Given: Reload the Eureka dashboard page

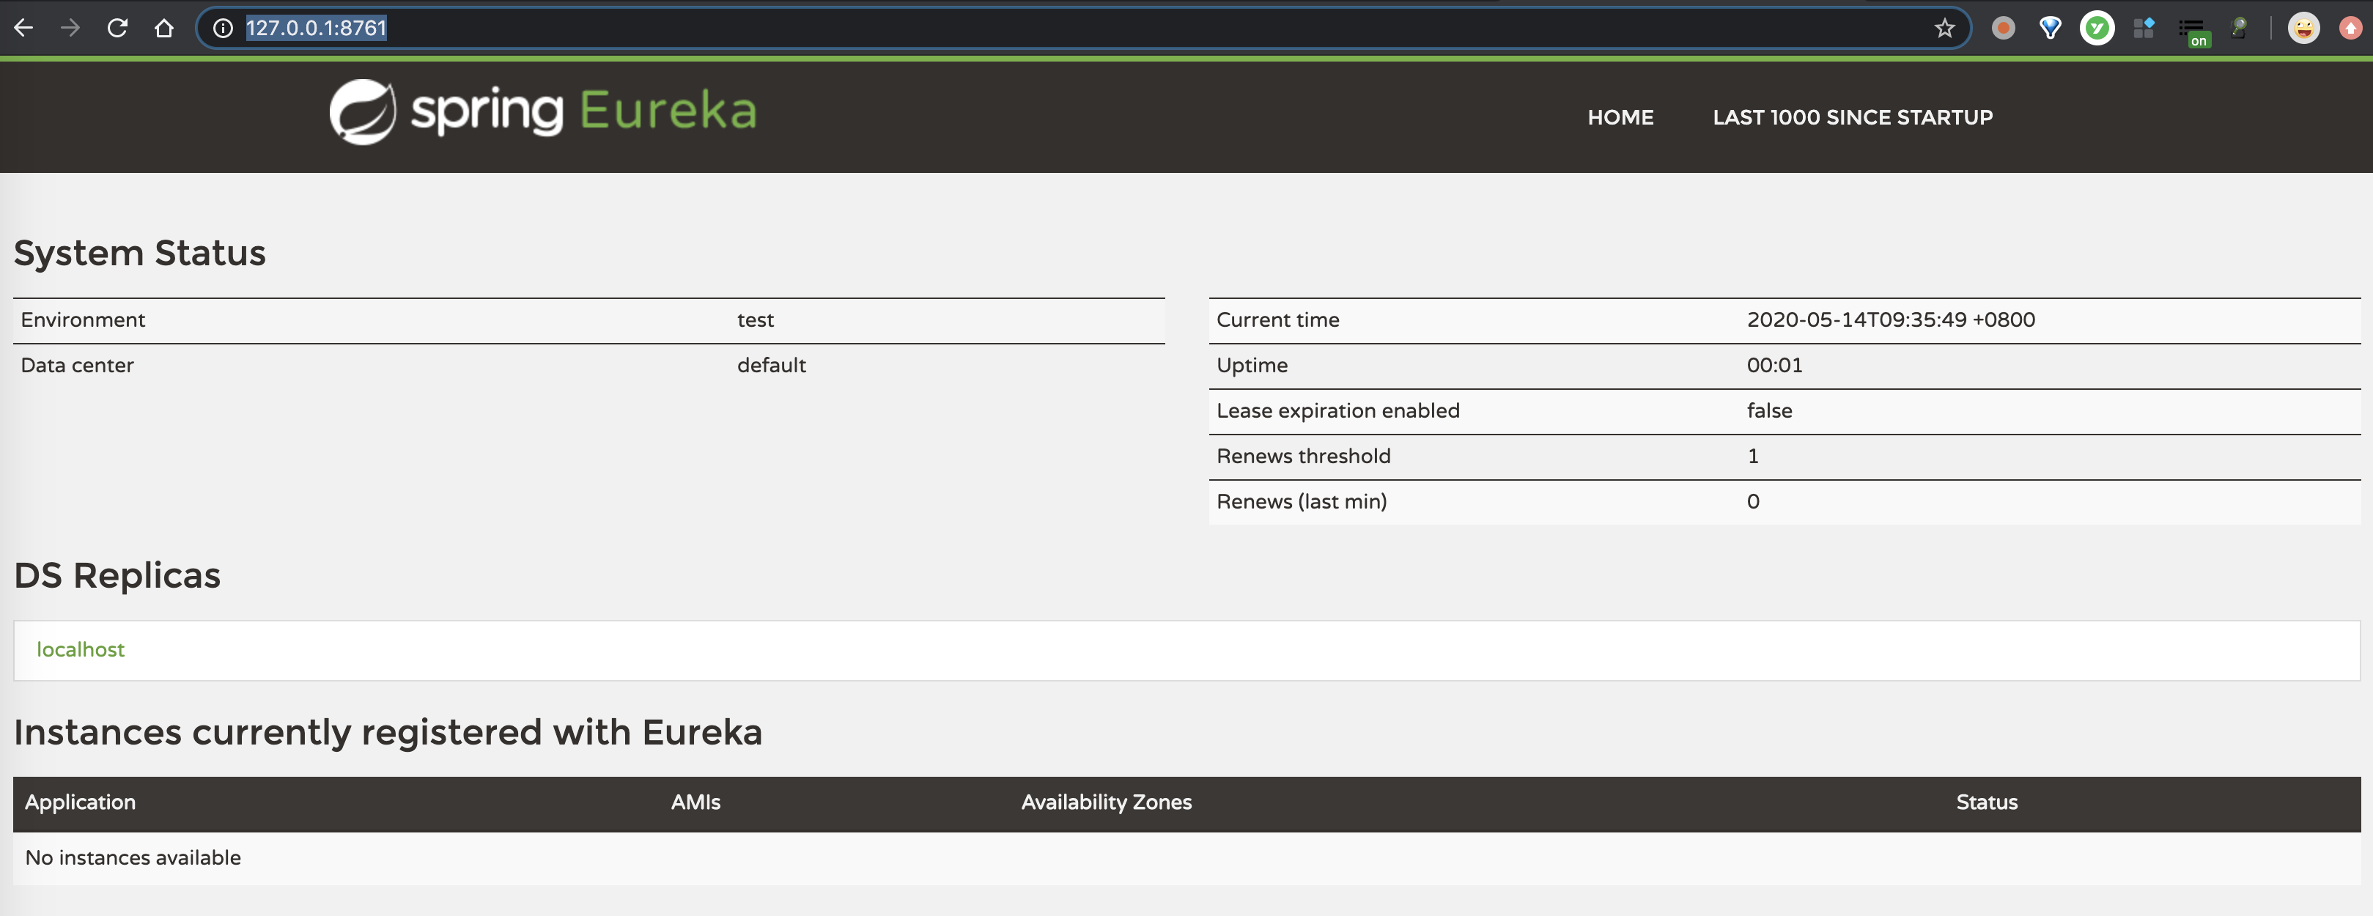Looking at the screenshot, I should 117,28.
